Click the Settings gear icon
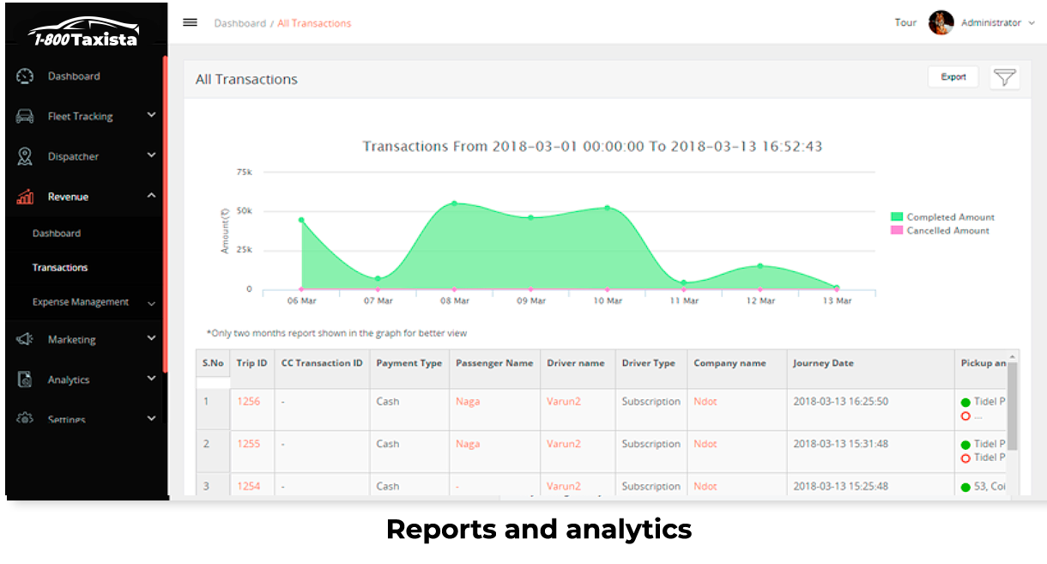Viewport: 1047px width, 564px height. pyautogui.click(x=25, y=419)
